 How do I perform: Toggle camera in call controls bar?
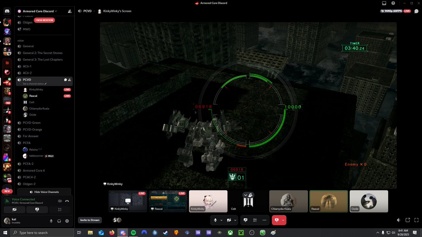coord(229,220)
